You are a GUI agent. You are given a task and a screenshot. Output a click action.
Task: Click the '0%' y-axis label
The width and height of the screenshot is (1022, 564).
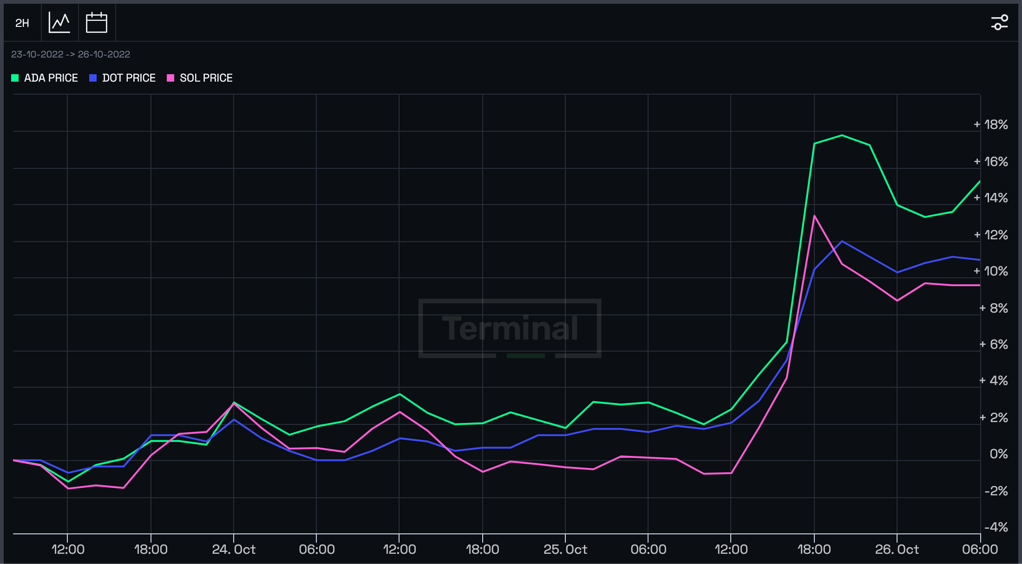click(999, 454)
